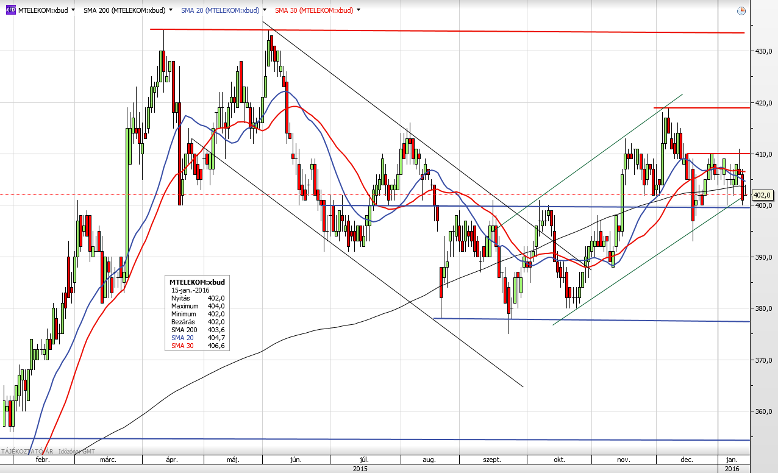Click the 360,0 price axis label
The width and height of the screenshot is (778, 473).
pos(764,411)
